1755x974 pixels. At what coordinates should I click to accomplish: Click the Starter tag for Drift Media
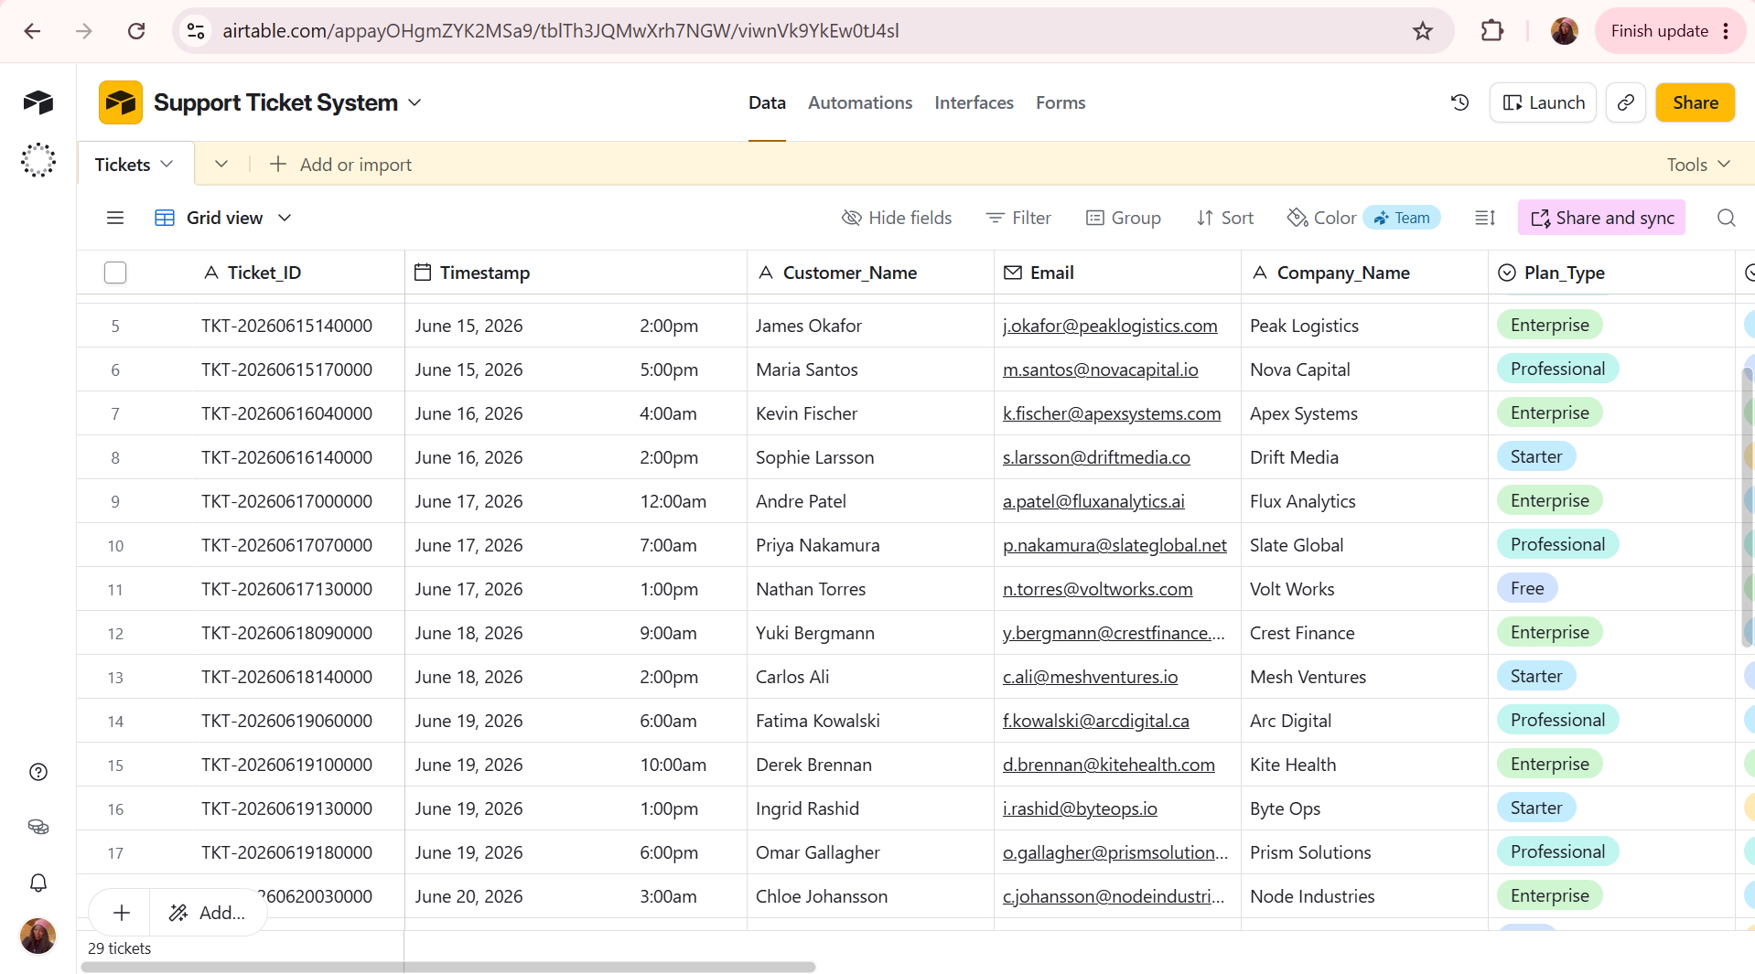pyautogui.click(x=1536, y=457)
